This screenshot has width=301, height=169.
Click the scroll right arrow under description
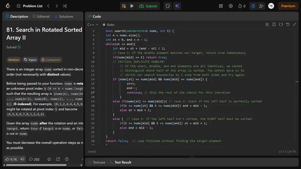pos(81,165)
